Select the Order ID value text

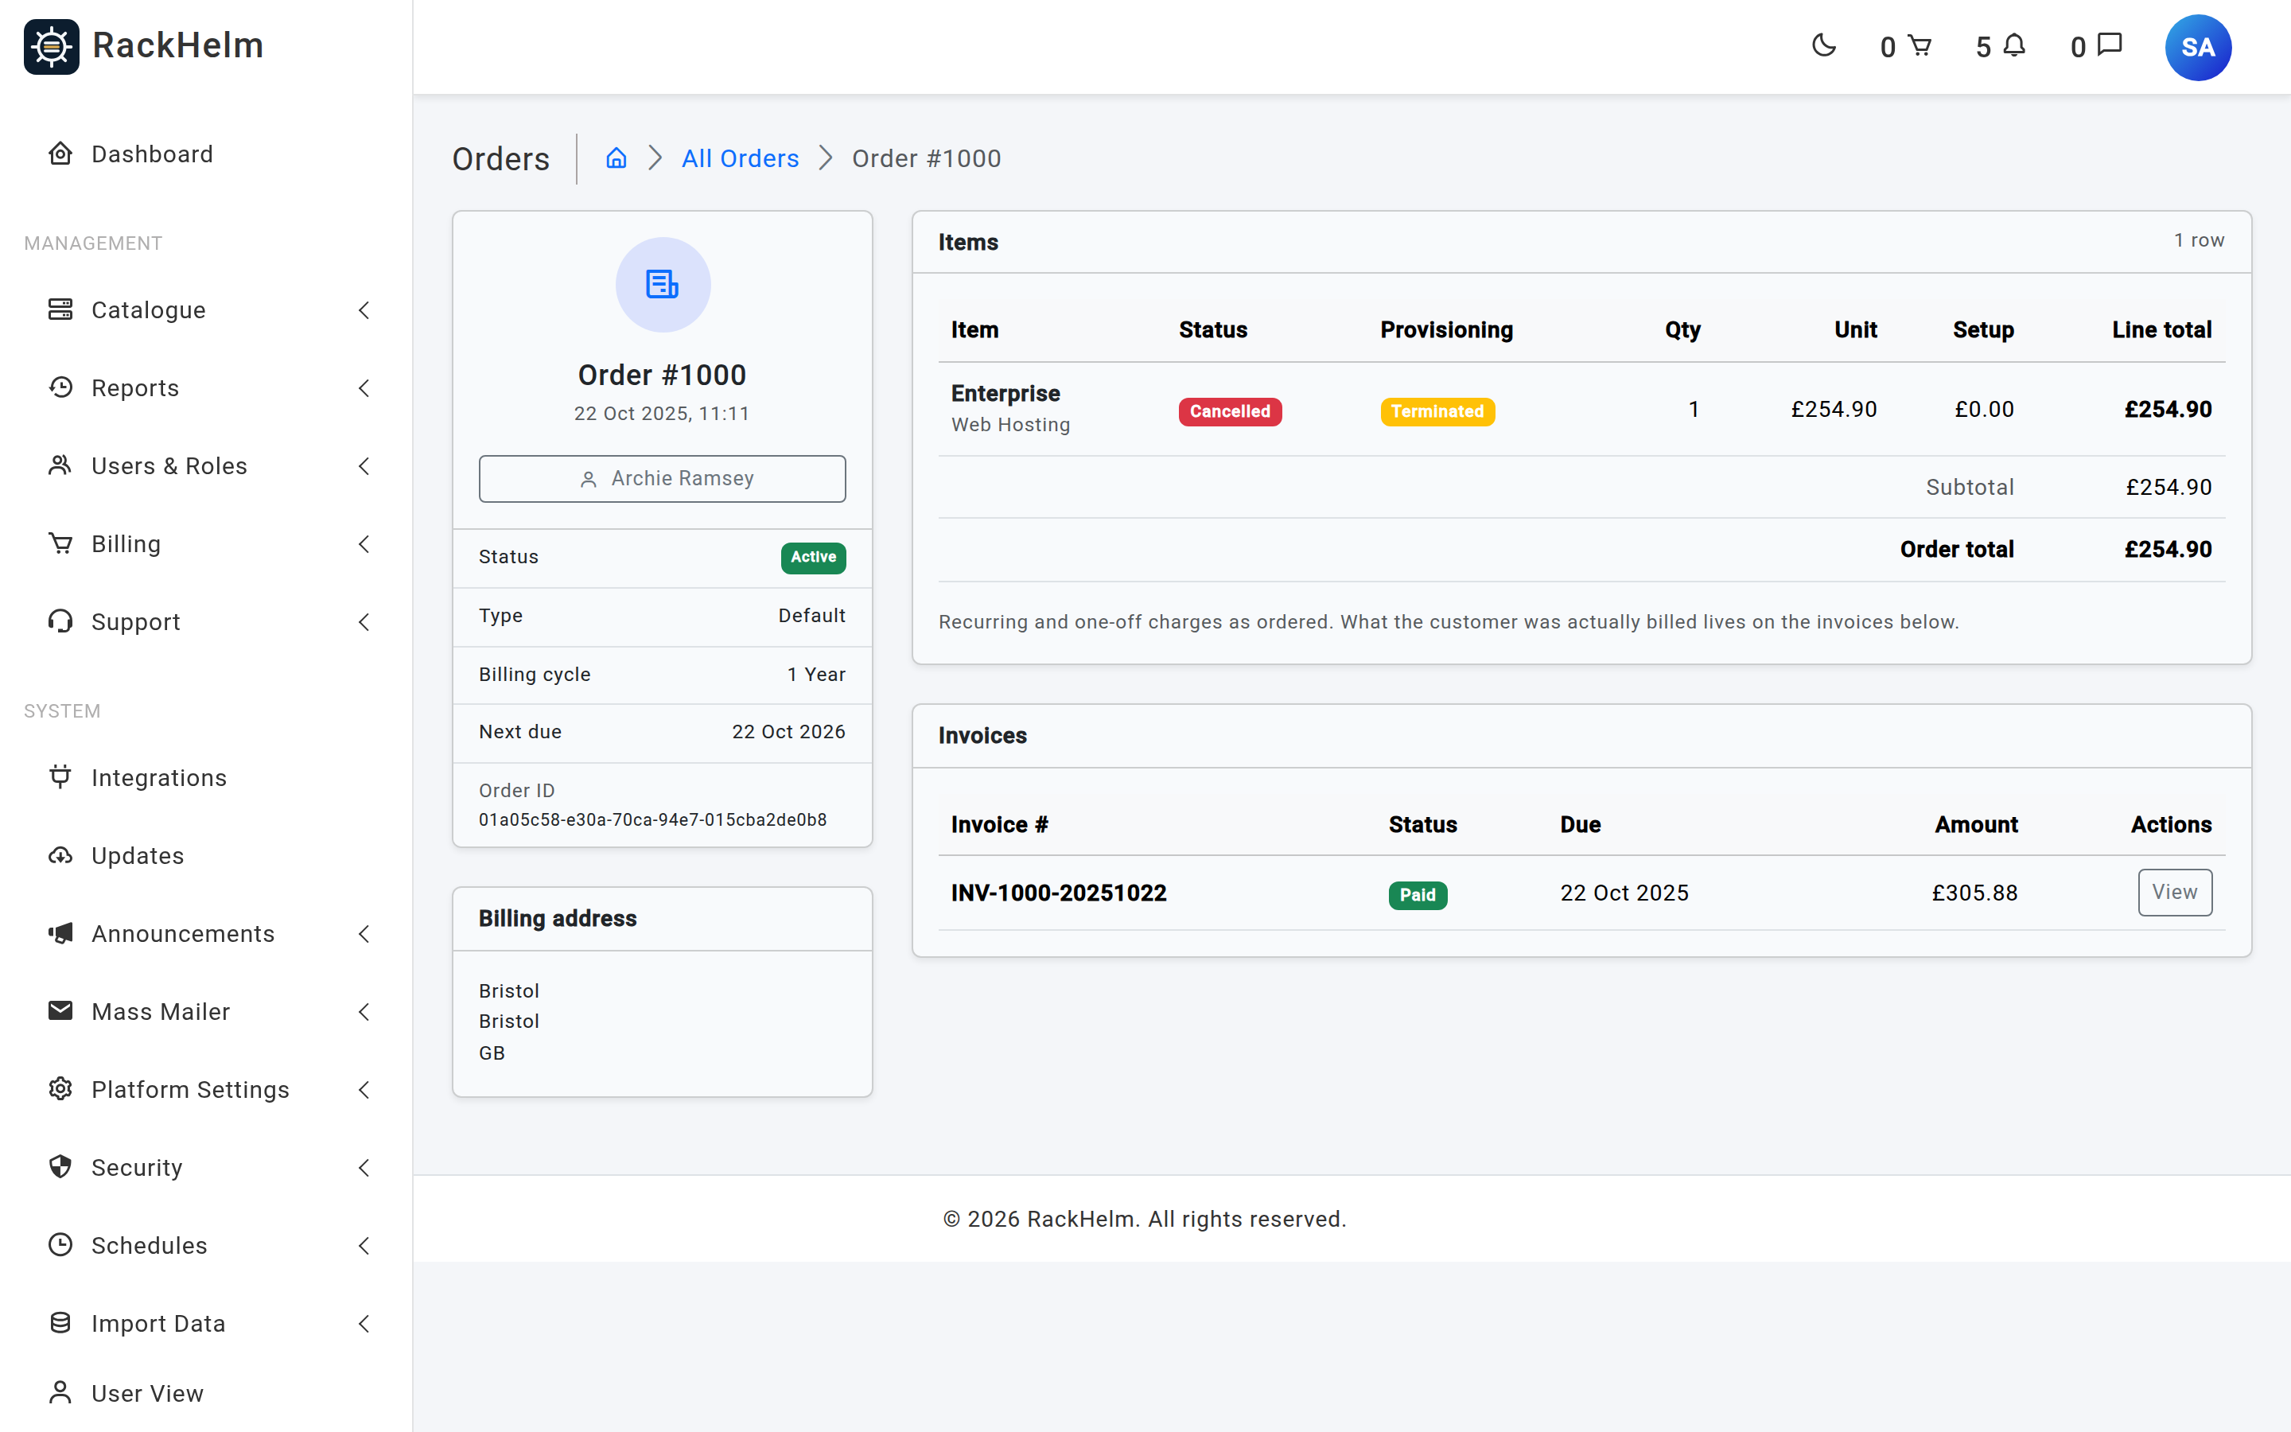click(652, 820)
